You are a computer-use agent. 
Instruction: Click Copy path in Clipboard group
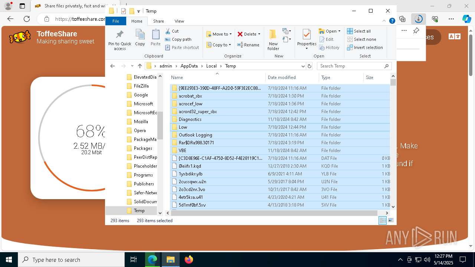pyautogui.click(x=178, y=39)
